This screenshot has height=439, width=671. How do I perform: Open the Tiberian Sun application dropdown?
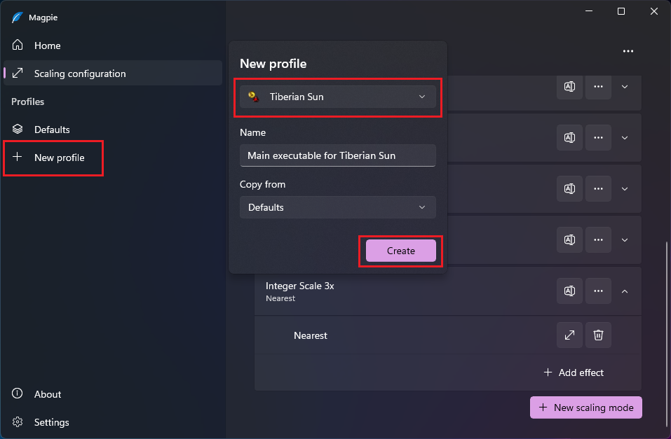(x=338, y=97)
